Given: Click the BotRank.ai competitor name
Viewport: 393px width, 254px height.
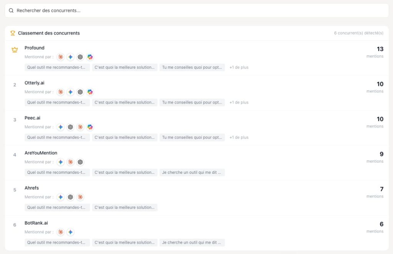Looking at the screenshot, I should point(36,223).
